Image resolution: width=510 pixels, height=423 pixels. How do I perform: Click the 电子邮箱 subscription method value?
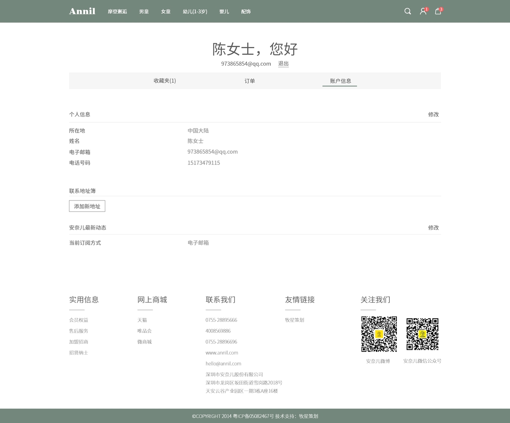pyautogui.click(x=198, y=243)
